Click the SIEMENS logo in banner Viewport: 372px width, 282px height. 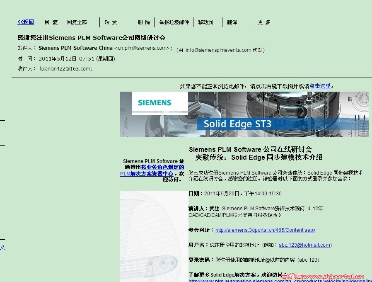click(x=155, y=102)
